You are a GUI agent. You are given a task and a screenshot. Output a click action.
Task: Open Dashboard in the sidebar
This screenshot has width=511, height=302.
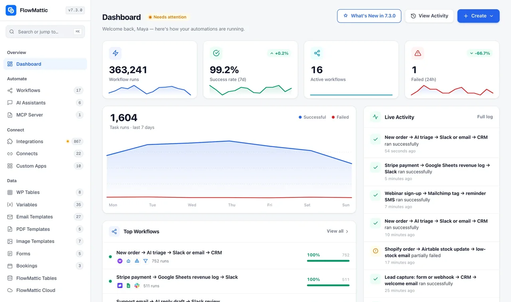[x=45, y=64]
